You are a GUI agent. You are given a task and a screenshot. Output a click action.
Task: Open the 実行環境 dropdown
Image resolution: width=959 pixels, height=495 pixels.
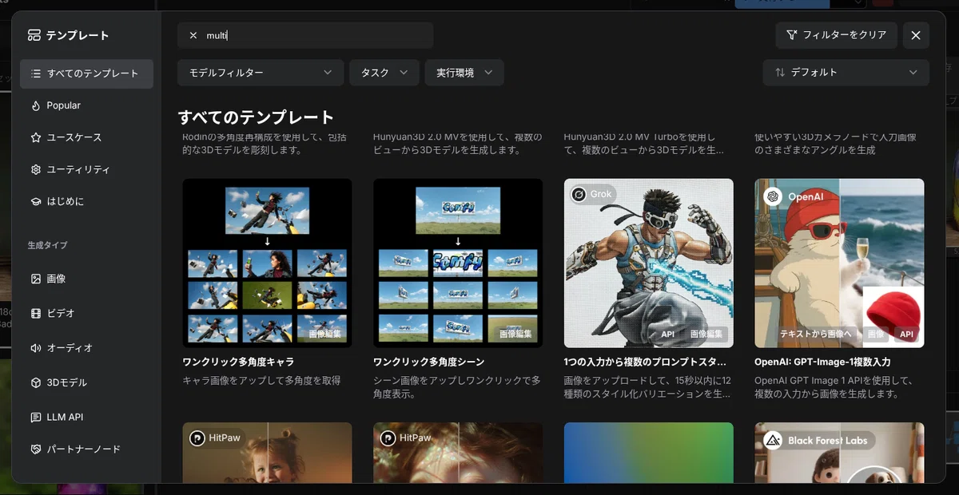464,73
